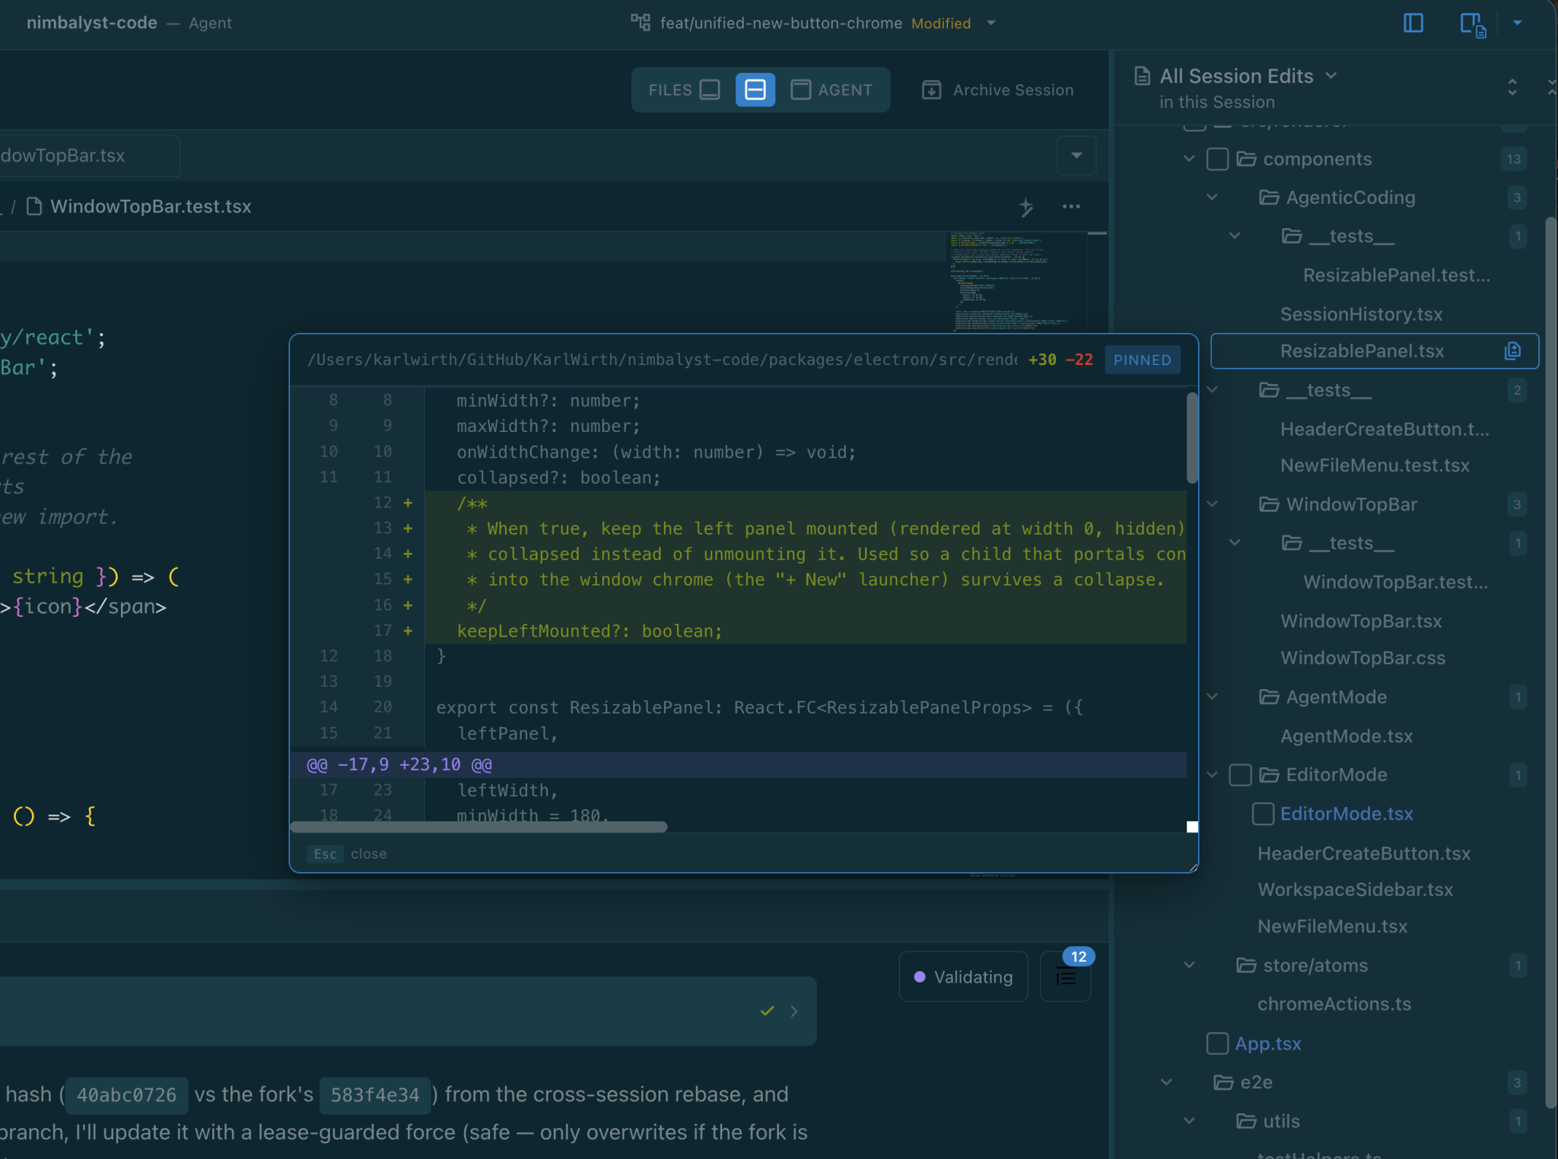Click the PINNED badge in diff popup
Screen dimensions: 1558x1159
(x=1142, y=360)
